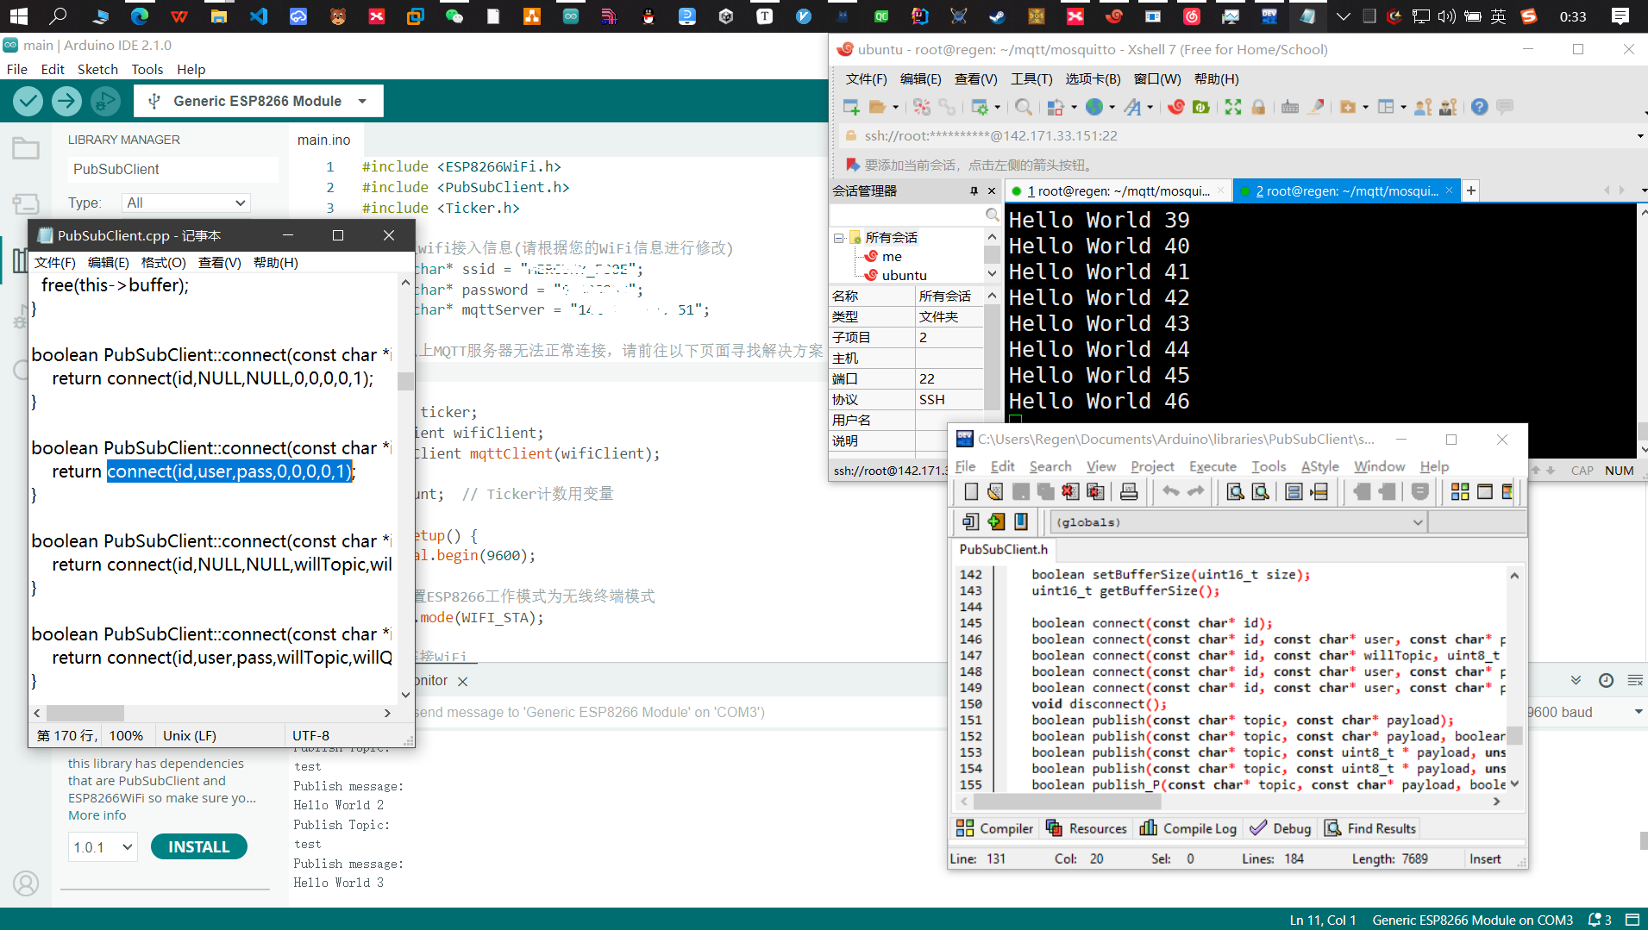Screen dimensions: 1648x930
Task: Click the Arduino Start Debugging button
Action: (105, 102)
